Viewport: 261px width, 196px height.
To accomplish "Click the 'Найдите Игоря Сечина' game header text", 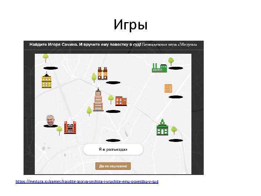I will click(85, 45).
